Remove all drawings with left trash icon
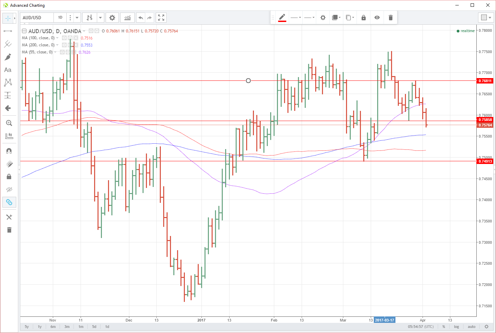Viewport: 496px width, 333px height. [x=9, y=230]
